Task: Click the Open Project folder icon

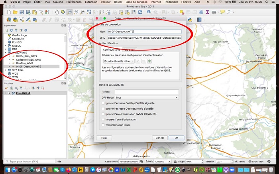Action: [x=15, y=12]
